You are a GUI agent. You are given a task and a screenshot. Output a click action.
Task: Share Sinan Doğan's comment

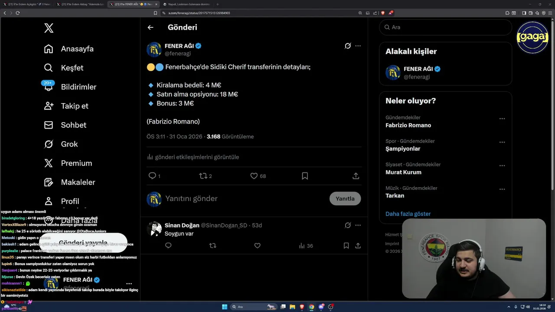tap(358, 246)
